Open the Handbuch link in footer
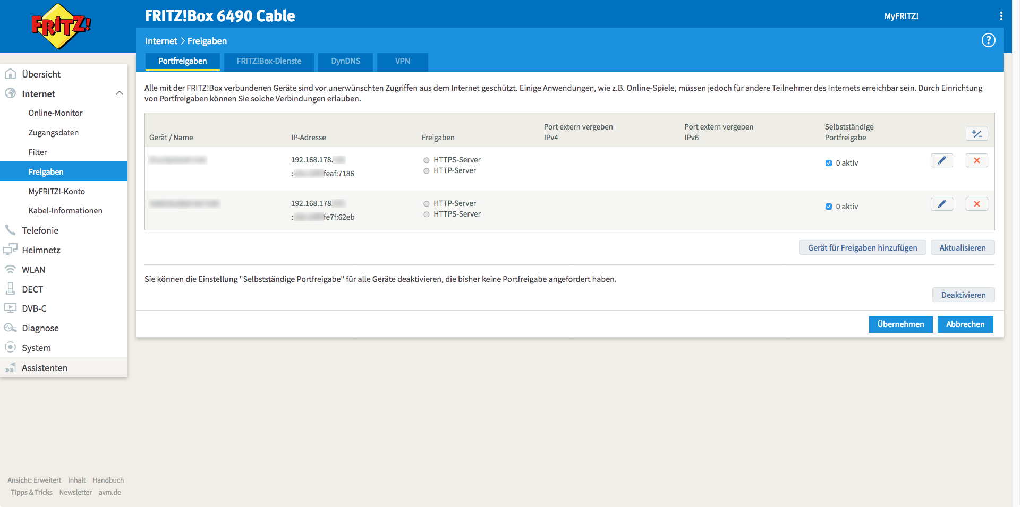The width and height of the screenshot is (1020, 507). click(108, 480)
